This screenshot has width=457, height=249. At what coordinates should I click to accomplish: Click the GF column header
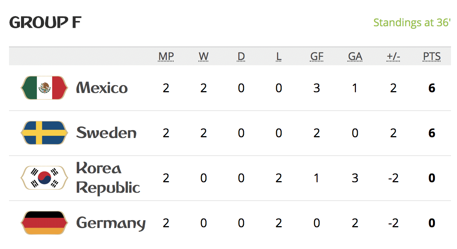click(x=317, y=57)
